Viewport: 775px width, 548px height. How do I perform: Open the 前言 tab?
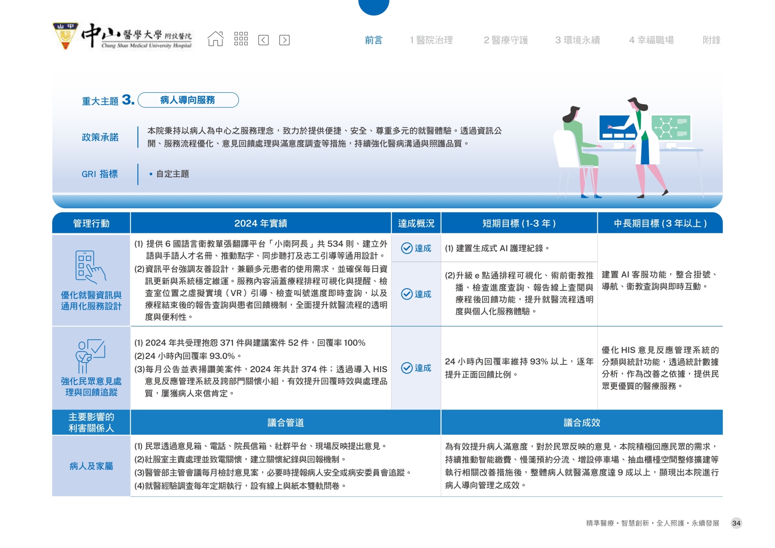click(x=374, y=40)
